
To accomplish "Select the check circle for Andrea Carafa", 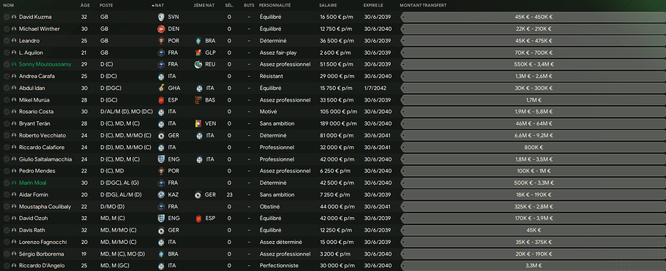I will 7,77.
